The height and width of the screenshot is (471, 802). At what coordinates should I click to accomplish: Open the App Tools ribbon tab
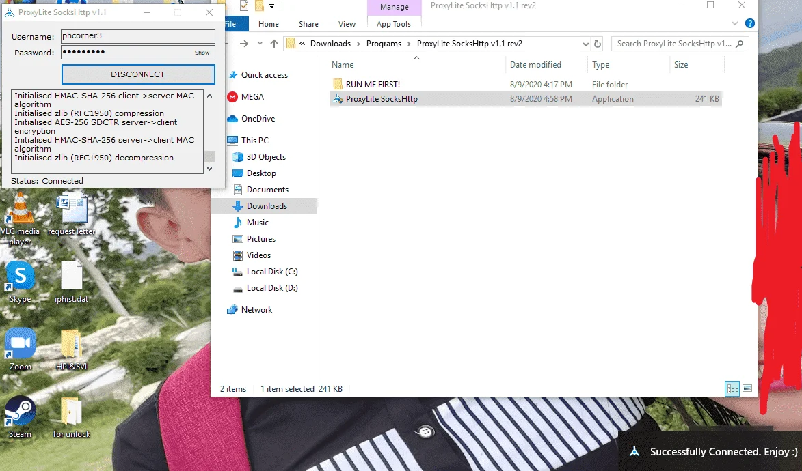[x=394, y=24]
